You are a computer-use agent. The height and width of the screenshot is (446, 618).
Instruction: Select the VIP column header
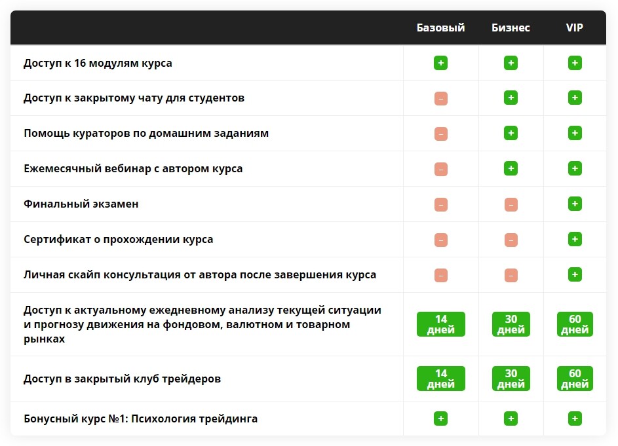[575, 28]
